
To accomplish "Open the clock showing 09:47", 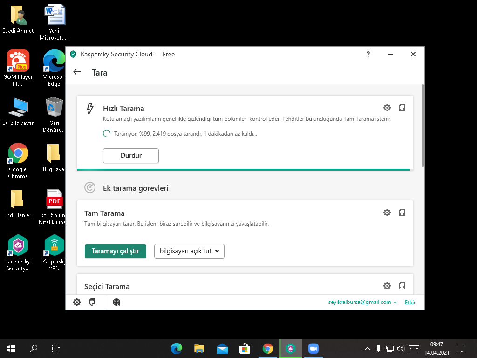I will pyautogui.click(x=436, y=349).
